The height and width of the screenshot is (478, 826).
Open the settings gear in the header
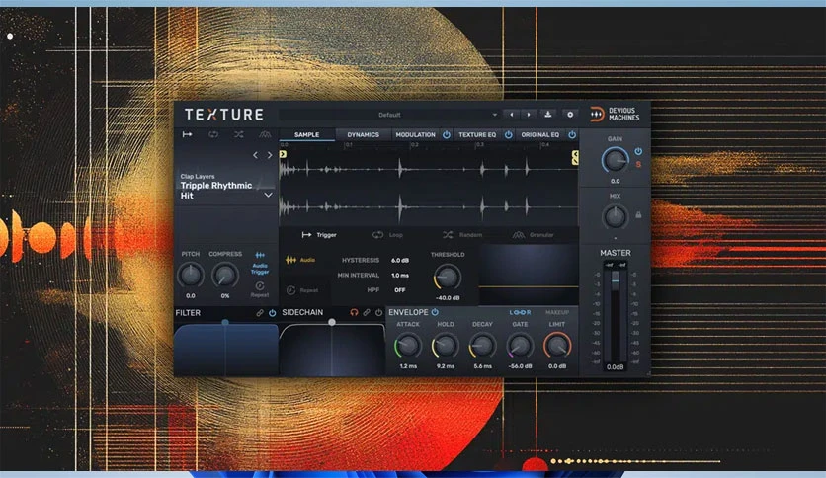click(570, 115)
